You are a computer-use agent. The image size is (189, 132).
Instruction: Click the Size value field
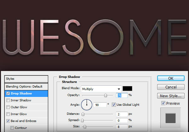click(122, 127)
